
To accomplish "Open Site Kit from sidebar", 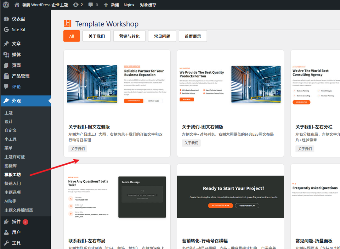I will tap(18, 30).
